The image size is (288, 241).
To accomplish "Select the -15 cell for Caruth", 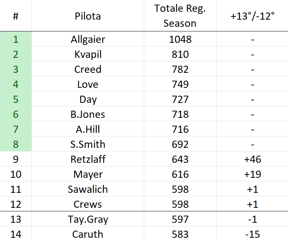I will [252, 234].
